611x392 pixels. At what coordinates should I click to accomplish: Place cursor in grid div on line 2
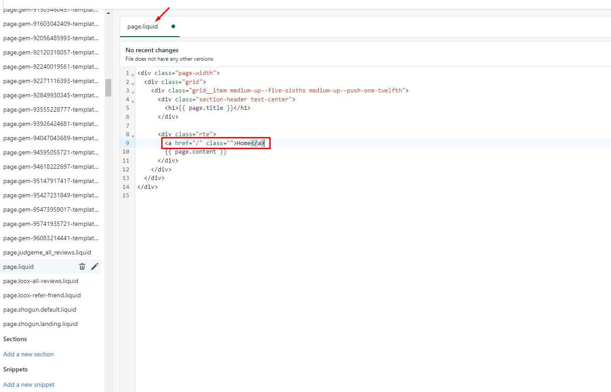click(175, 82)
